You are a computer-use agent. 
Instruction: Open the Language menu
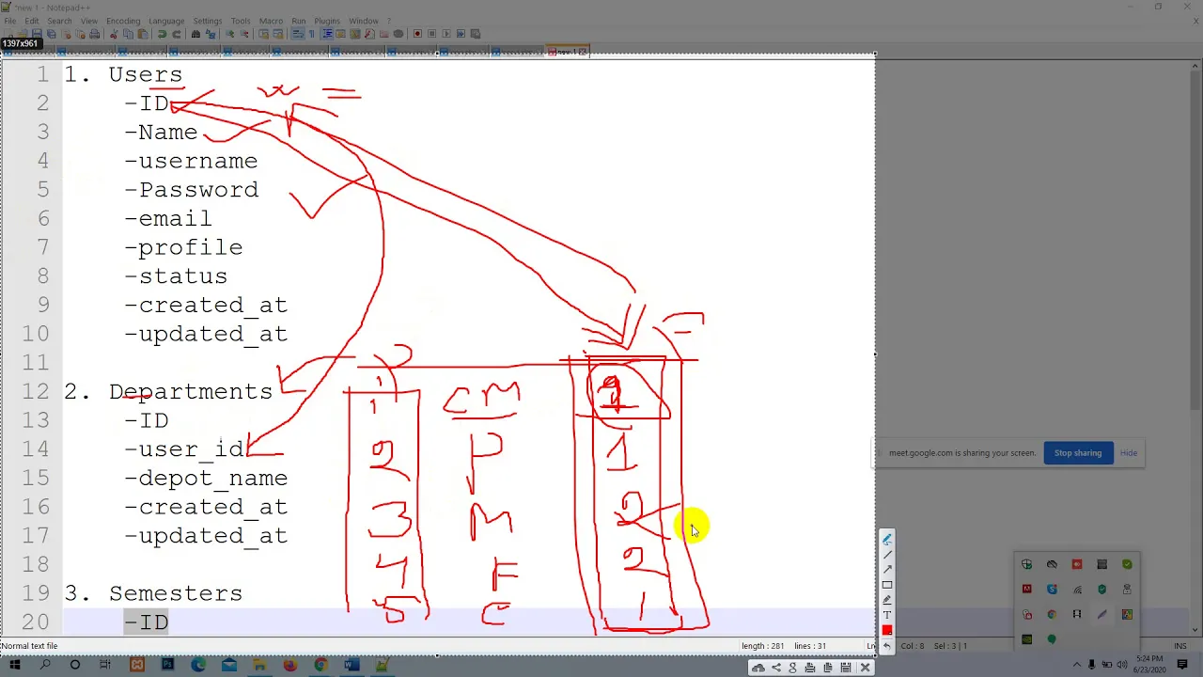tap(166, 21)
